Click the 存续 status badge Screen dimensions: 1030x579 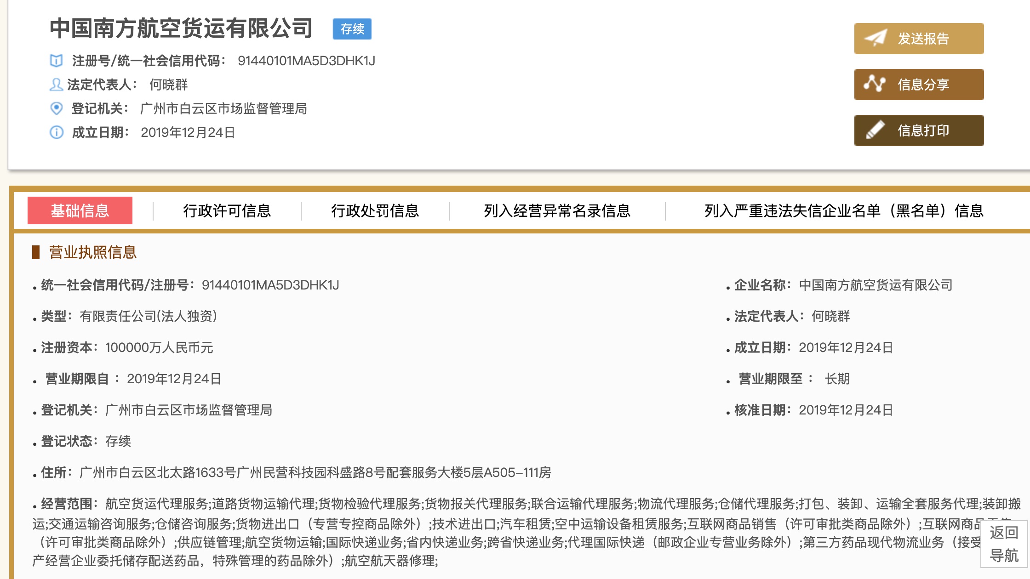(352, 29)
